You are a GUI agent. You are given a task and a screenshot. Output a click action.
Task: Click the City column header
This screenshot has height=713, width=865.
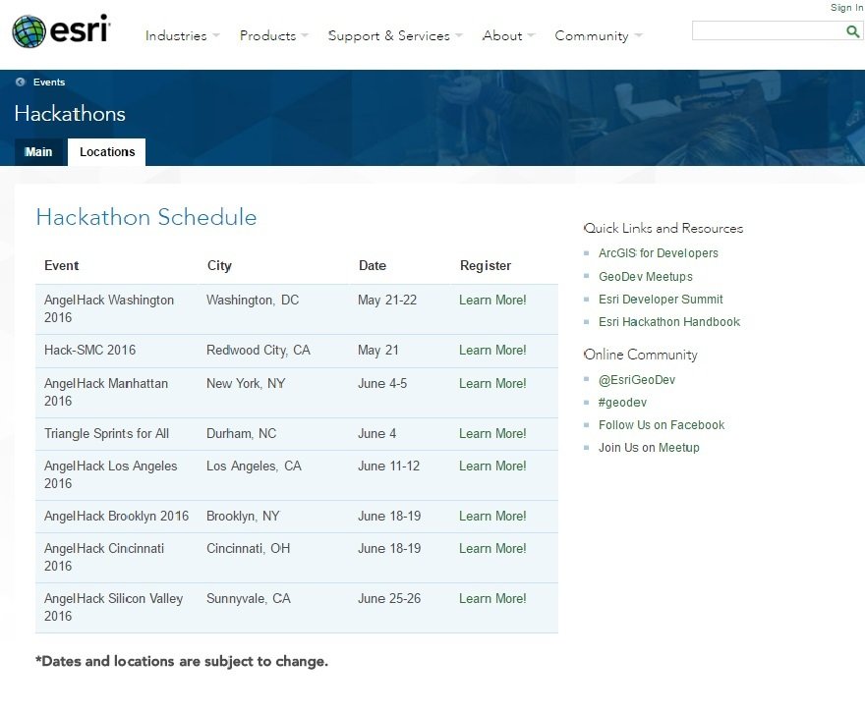[x=219, y=265]
